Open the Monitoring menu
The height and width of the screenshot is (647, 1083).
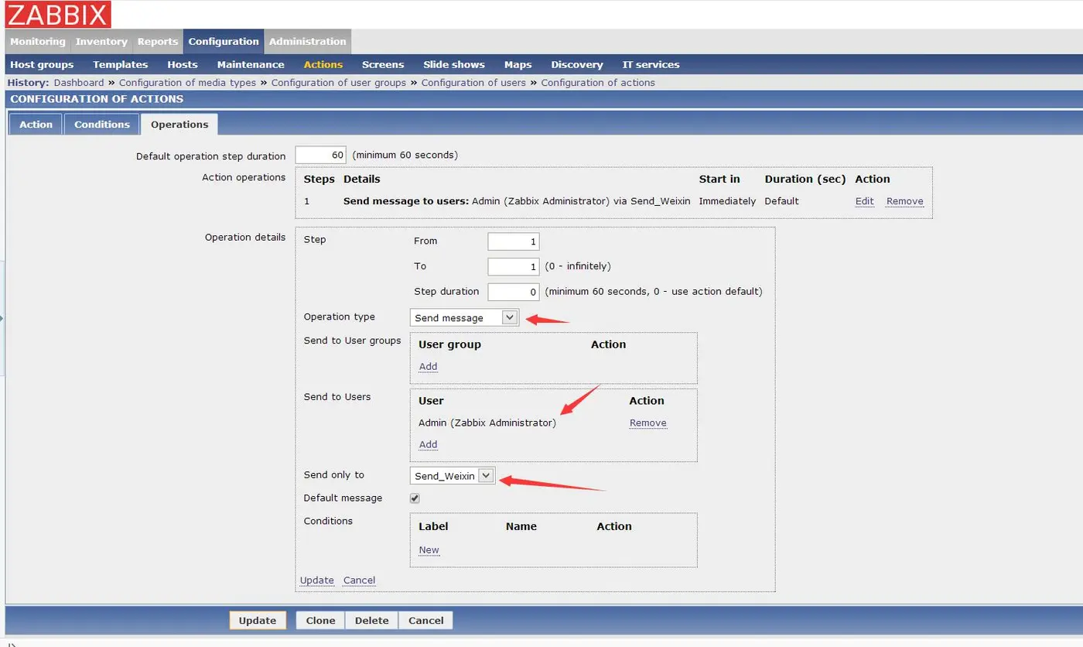pos(38,42)
